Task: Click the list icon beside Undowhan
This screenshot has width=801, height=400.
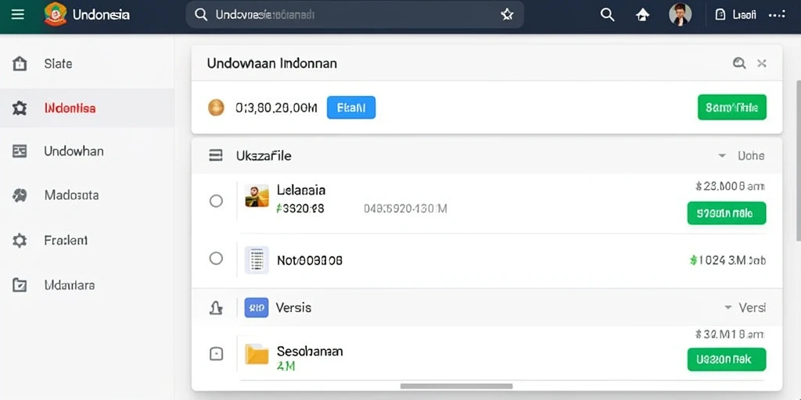Action: [20, 151]
